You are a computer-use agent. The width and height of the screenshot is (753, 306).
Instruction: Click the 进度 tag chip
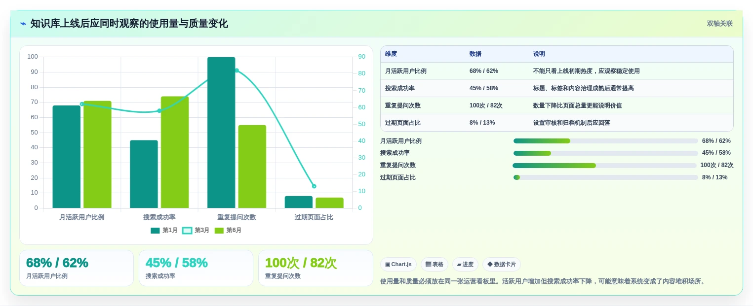click(465, 265)
